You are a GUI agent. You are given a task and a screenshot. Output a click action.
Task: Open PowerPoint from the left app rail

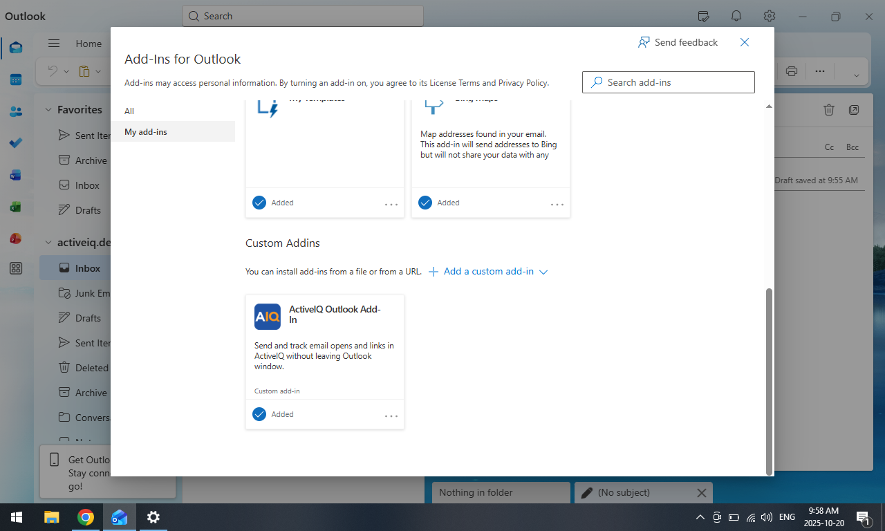pyautogui.click(x=16, y=239)
